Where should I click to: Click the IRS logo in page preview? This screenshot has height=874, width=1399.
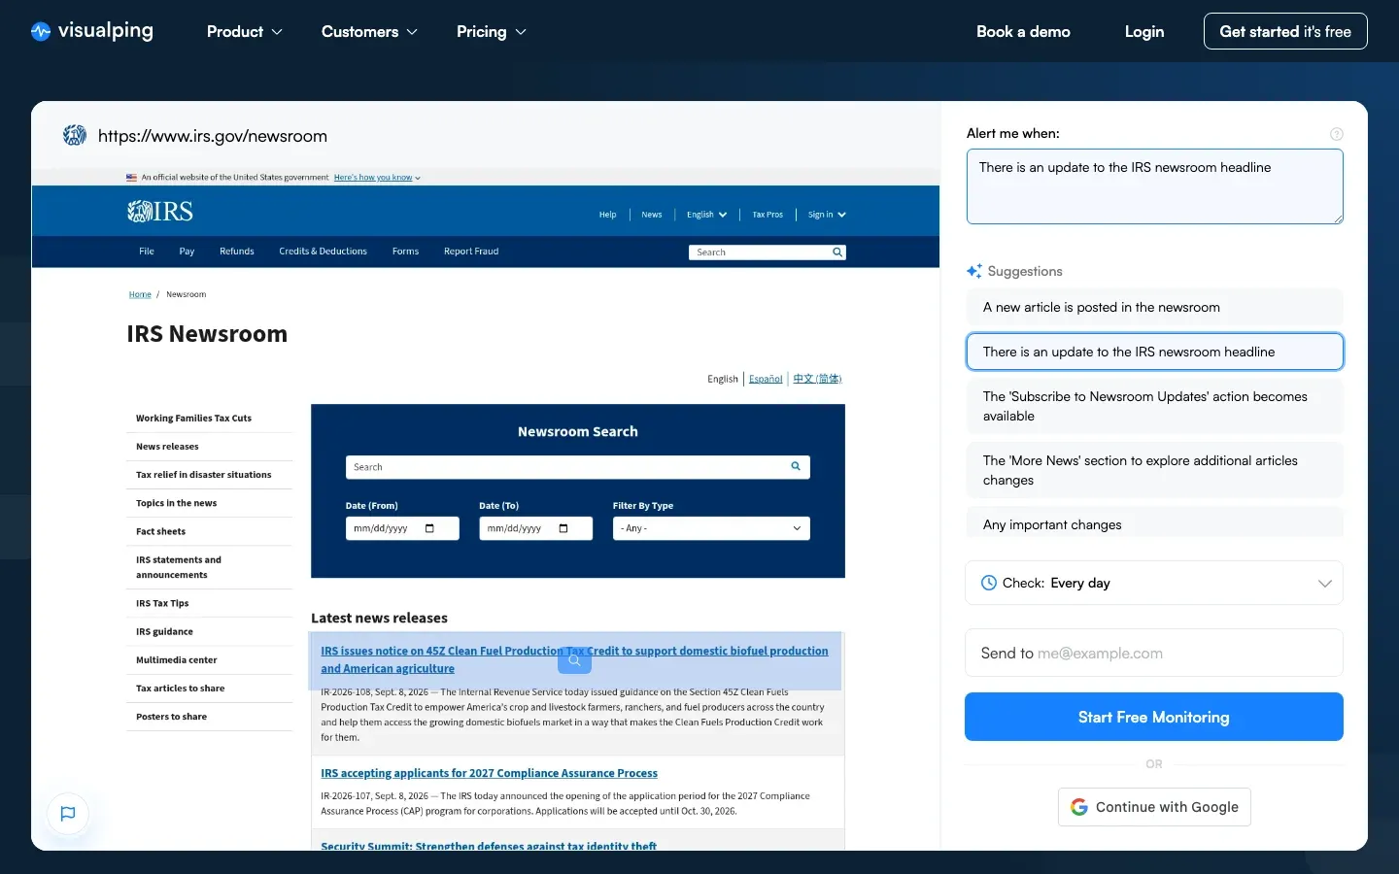(x=160, y=212)
